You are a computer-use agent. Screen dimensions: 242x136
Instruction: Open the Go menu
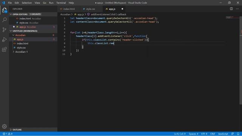pyautogui.click(x=45, y=3)
